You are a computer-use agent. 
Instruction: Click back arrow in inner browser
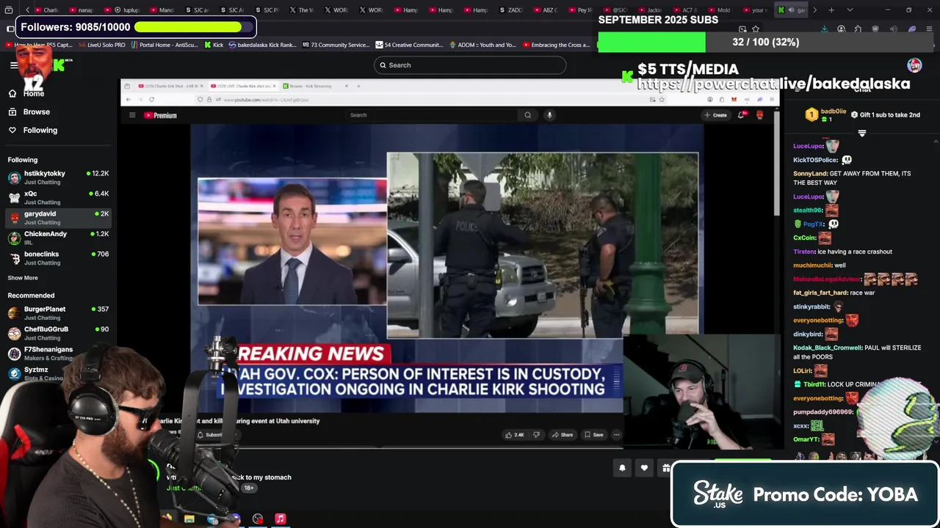pyautogui.click(x=129, y=99)
